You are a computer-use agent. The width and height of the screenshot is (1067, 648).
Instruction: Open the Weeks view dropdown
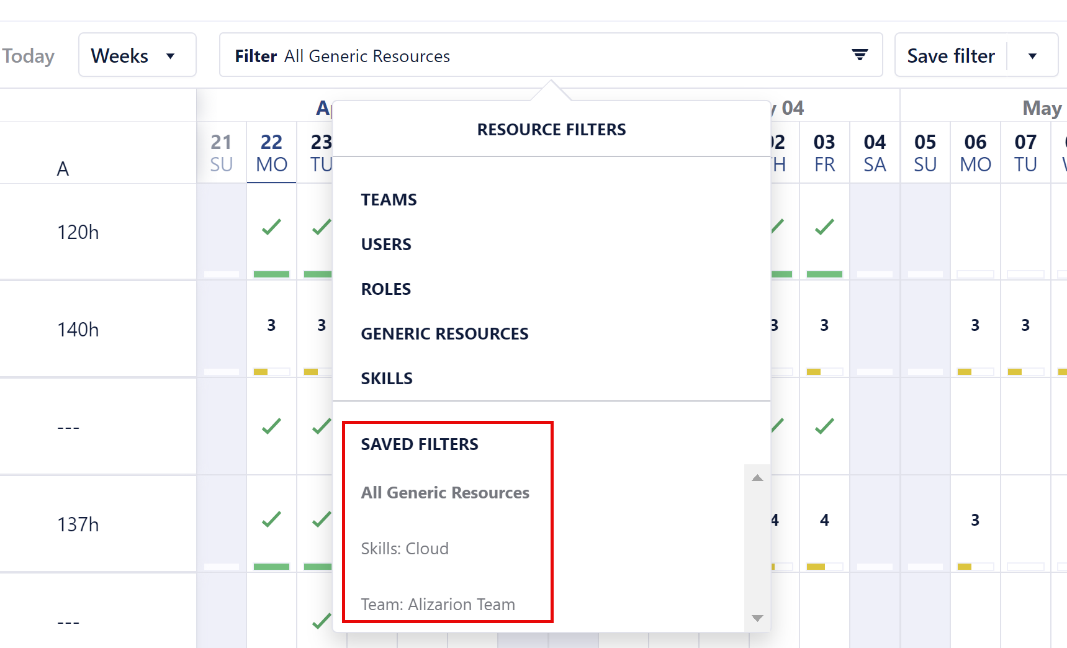tap(137, 55)
